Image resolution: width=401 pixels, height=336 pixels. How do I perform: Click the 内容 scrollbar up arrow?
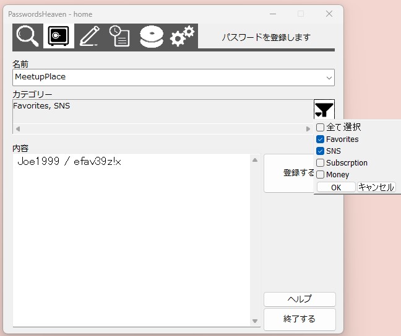pos(255,160)
